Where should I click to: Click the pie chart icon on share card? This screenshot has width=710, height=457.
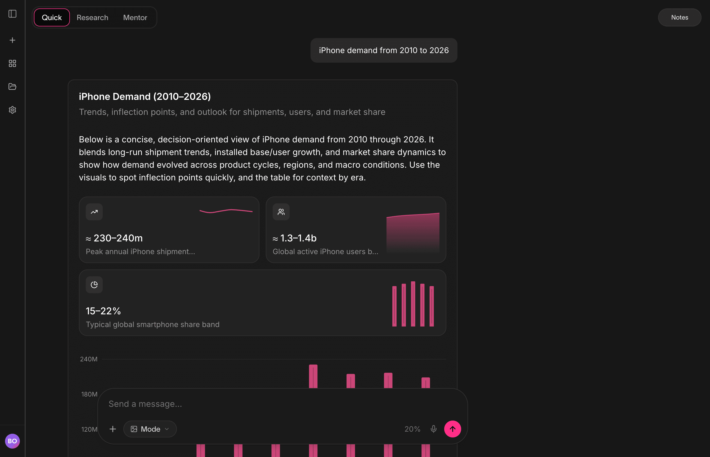point(94,284)
